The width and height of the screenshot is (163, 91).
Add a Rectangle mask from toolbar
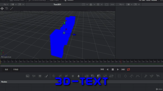click(x=119, y=76)
